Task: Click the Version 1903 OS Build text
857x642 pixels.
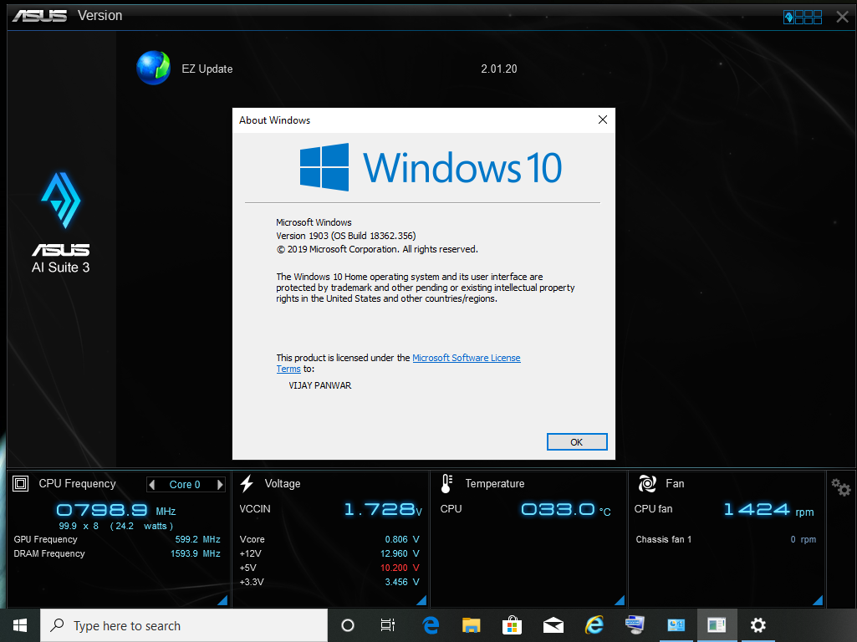Action: click(346, 236)
